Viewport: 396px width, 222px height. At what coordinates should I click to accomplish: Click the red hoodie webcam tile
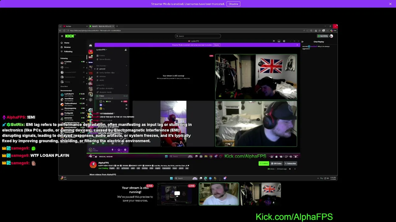(173, 124)
